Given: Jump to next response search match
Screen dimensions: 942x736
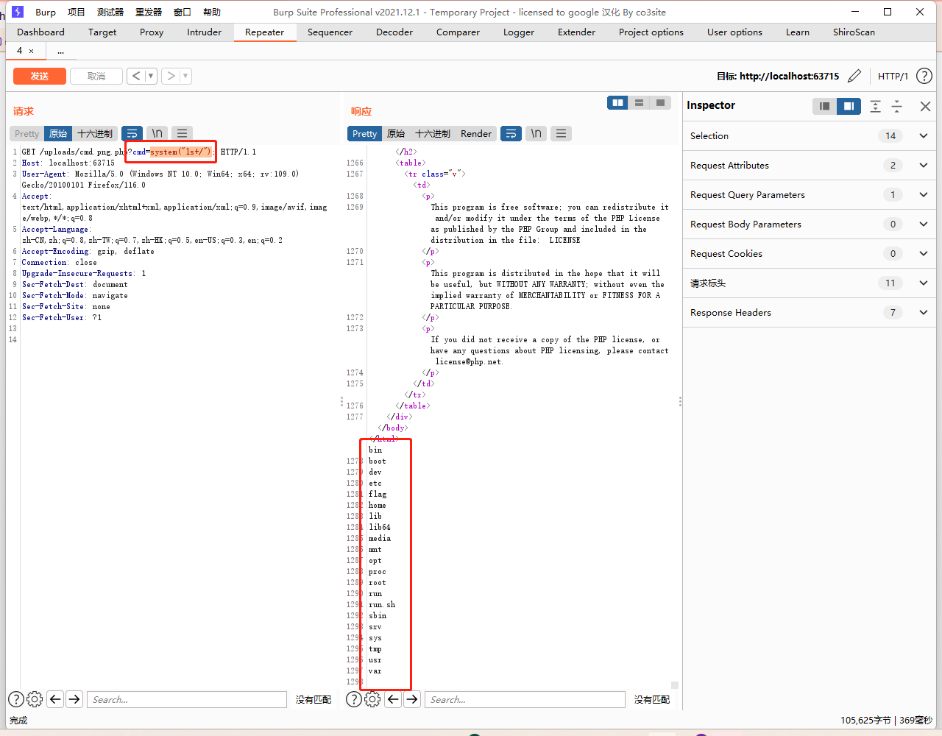Looking at the screenshot, I should point(412,699).
